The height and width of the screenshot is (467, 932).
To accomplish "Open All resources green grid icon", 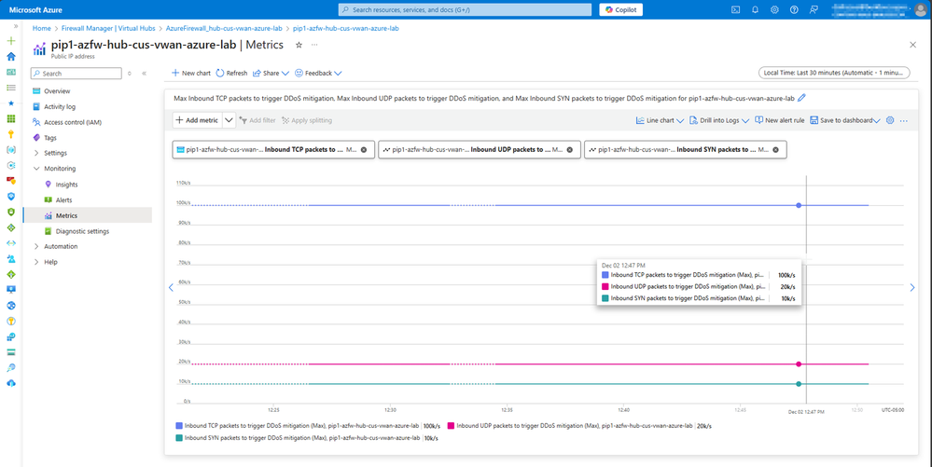I will coord(10,118).
